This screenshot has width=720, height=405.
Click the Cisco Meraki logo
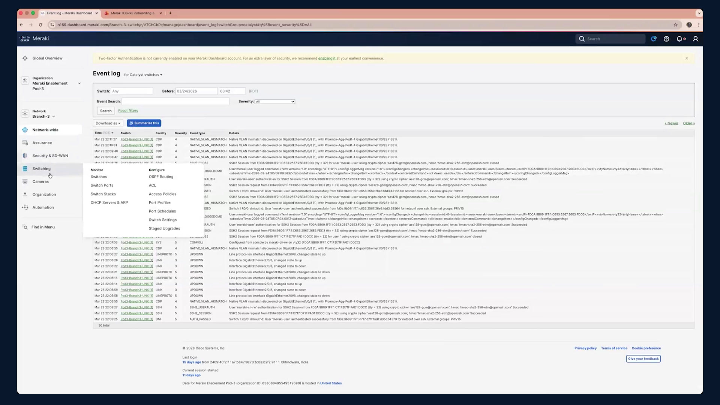click(x=34, y=38)
